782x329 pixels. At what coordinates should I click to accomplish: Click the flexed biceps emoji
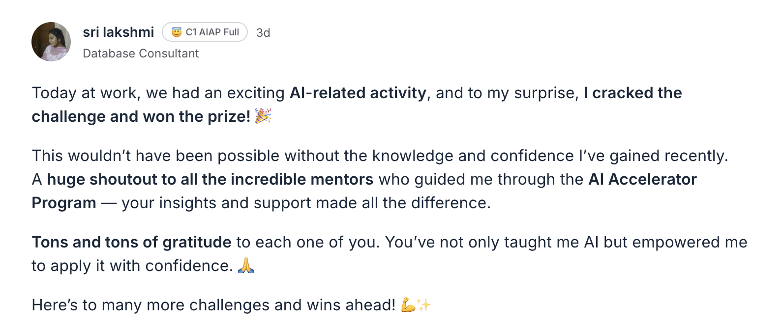[408, 305]
